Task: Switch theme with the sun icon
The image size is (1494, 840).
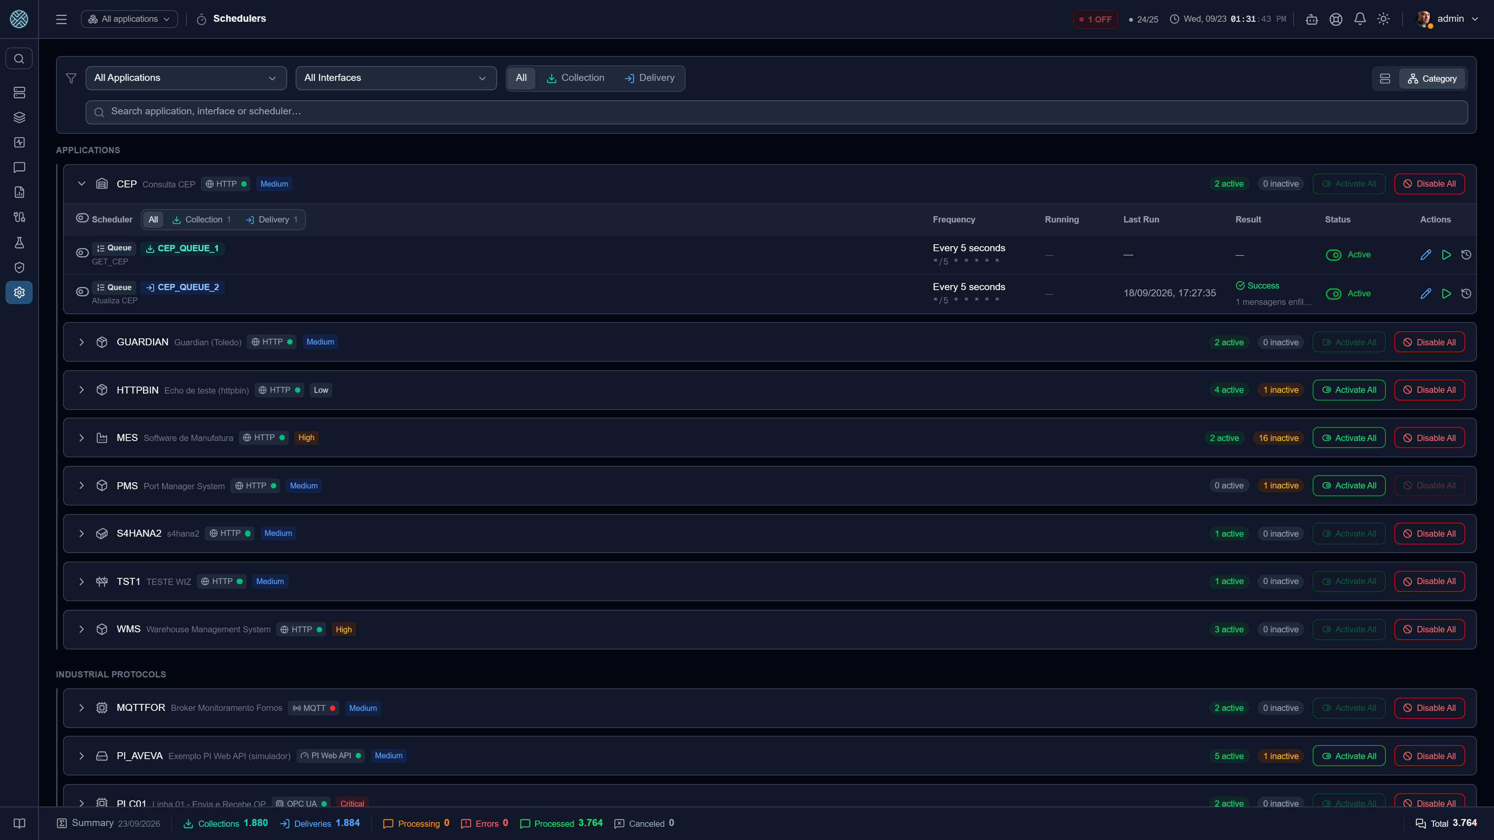Action: point(1383,19)
